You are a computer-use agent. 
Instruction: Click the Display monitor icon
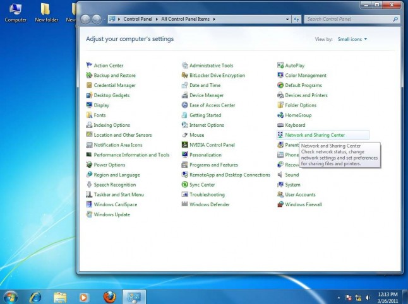pyautogui.click(x=89, y=105)
